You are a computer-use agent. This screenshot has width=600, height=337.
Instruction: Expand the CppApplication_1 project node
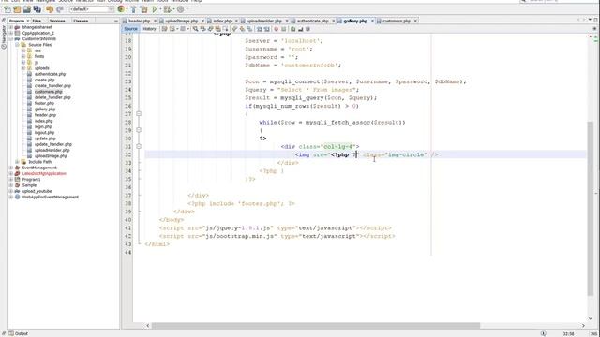11,33
